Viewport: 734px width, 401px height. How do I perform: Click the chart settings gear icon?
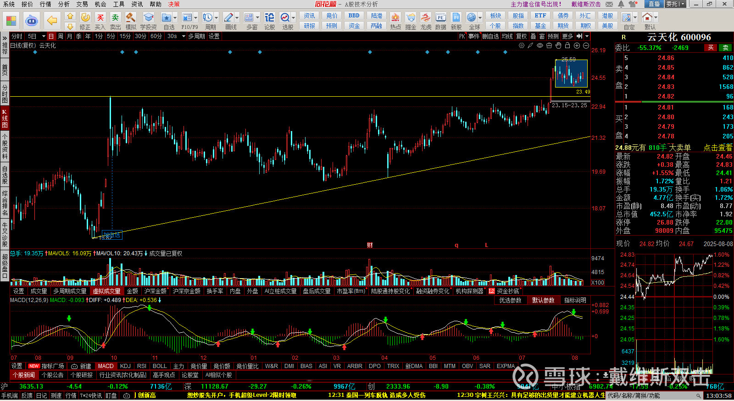[x=522, y=45]
